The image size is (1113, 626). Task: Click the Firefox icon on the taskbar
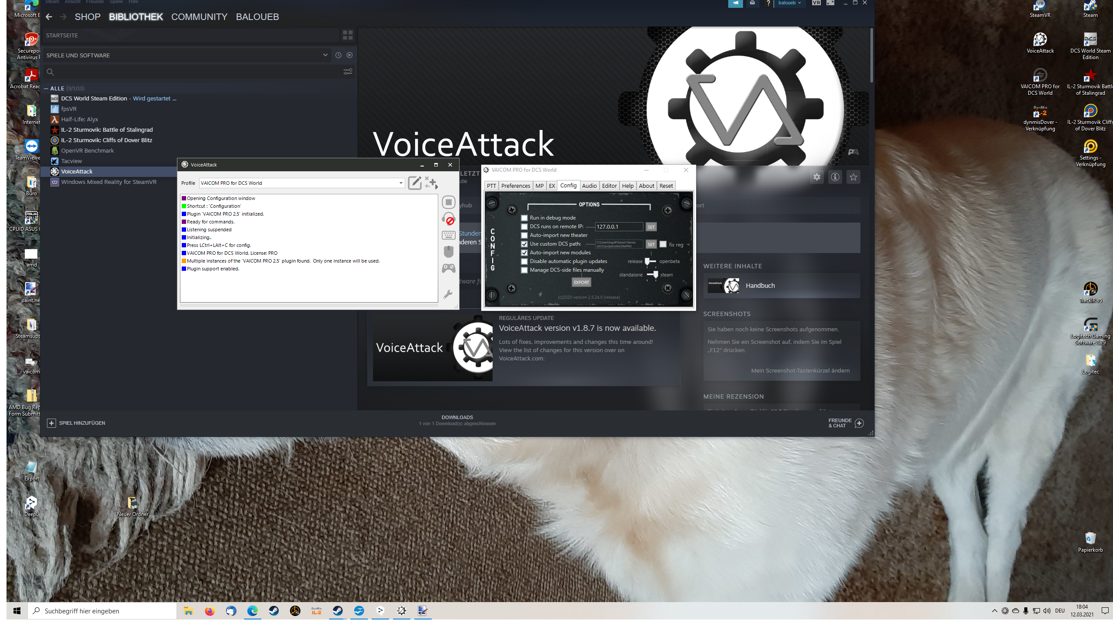[210, 611]
